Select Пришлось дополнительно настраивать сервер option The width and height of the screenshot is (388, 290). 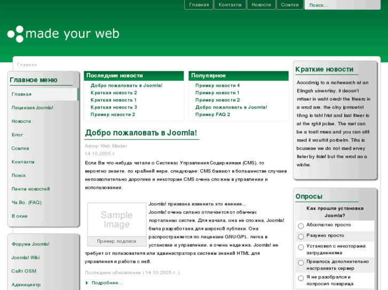click(301, 263)
